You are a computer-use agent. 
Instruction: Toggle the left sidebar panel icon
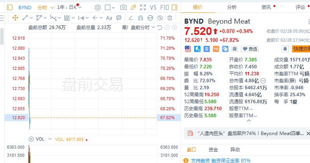(x=9, y=7)
